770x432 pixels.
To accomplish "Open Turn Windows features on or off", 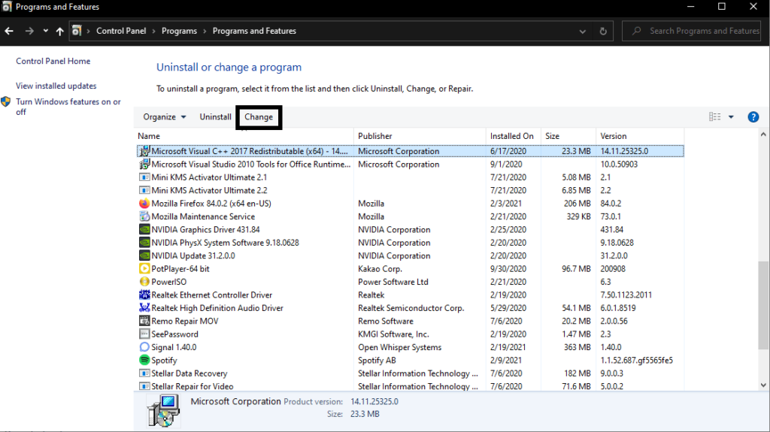I will (x=68, y=107).
